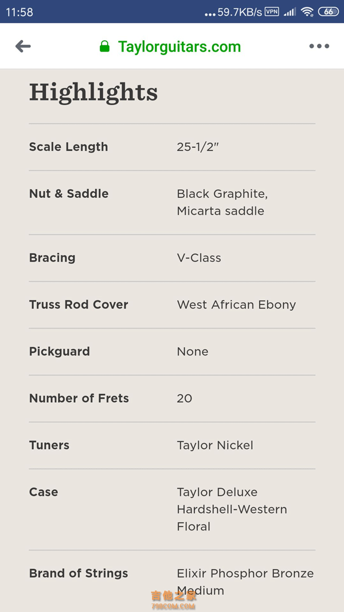The height and width of the screenshot is (612, 344).
Task: Click Elixir Phosphor Bronze strings value
Action: (245, 582)
